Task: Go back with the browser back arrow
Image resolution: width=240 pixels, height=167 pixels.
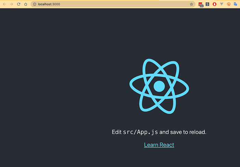Action: pyautogui.click(x=4, y=4)
